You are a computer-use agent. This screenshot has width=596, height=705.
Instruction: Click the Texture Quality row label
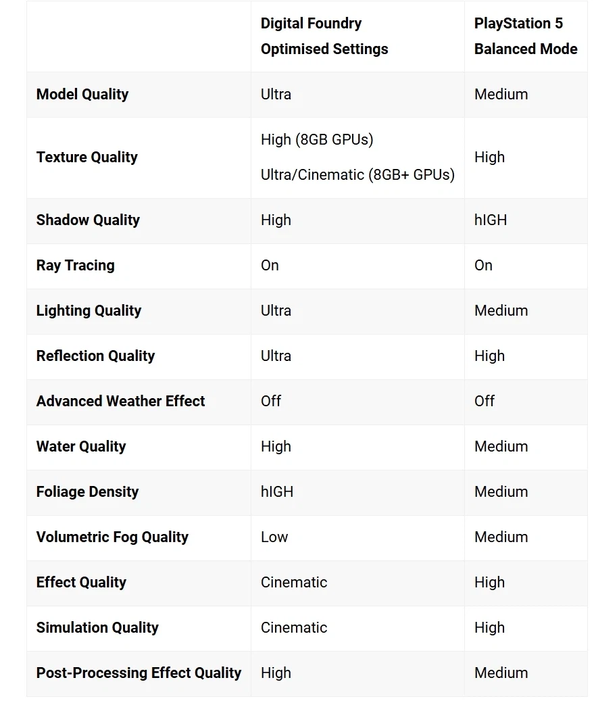(x=87, y=157)
